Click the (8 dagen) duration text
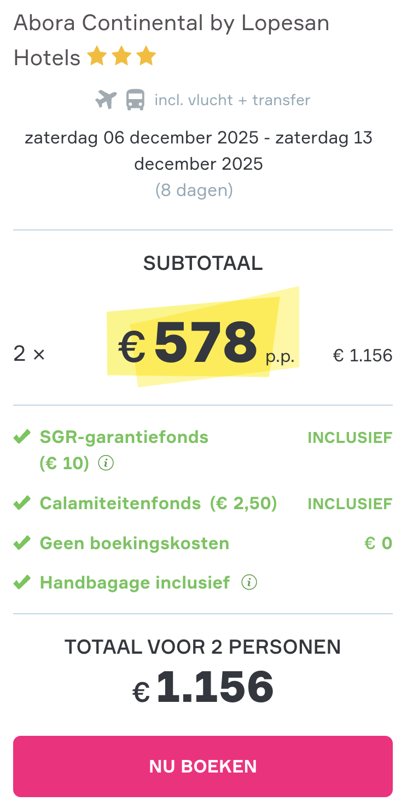Image resolution: width=407 pixels, height=807 pixels. coord(194,191)
